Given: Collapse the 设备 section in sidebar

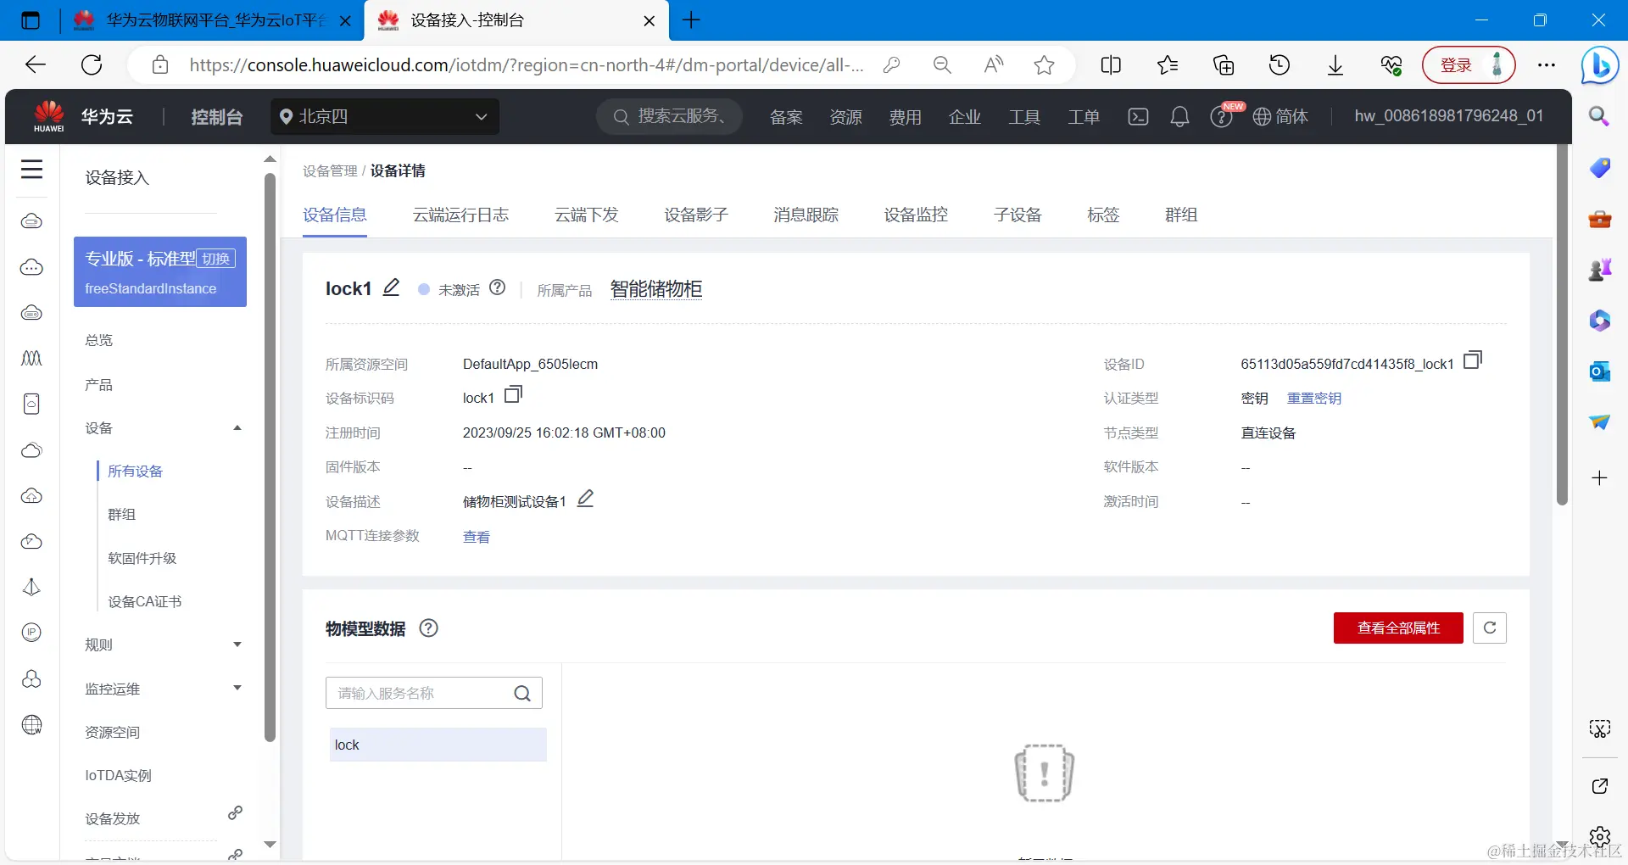Looking at the screenshot, I should click(237, 428).
